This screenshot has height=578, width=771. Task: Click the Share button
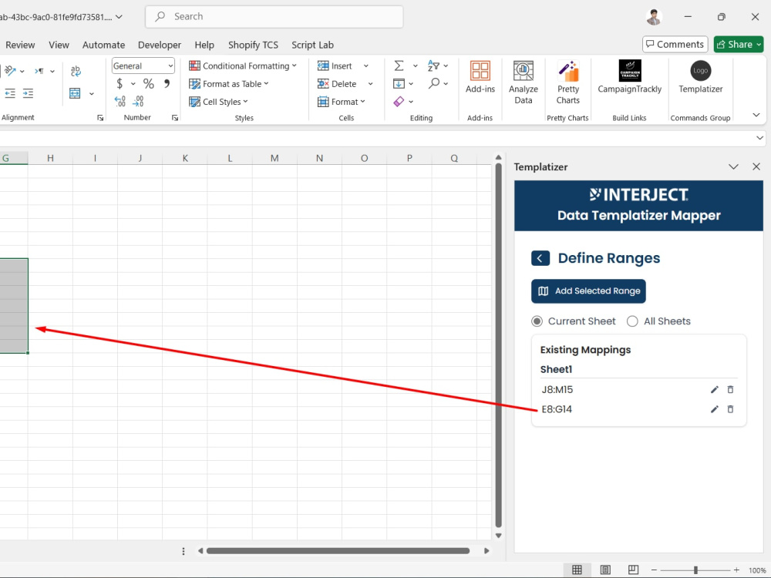739,44
